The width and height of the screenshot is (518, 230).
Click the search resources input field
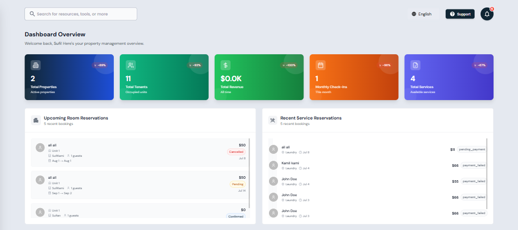[x=81, y=14]
